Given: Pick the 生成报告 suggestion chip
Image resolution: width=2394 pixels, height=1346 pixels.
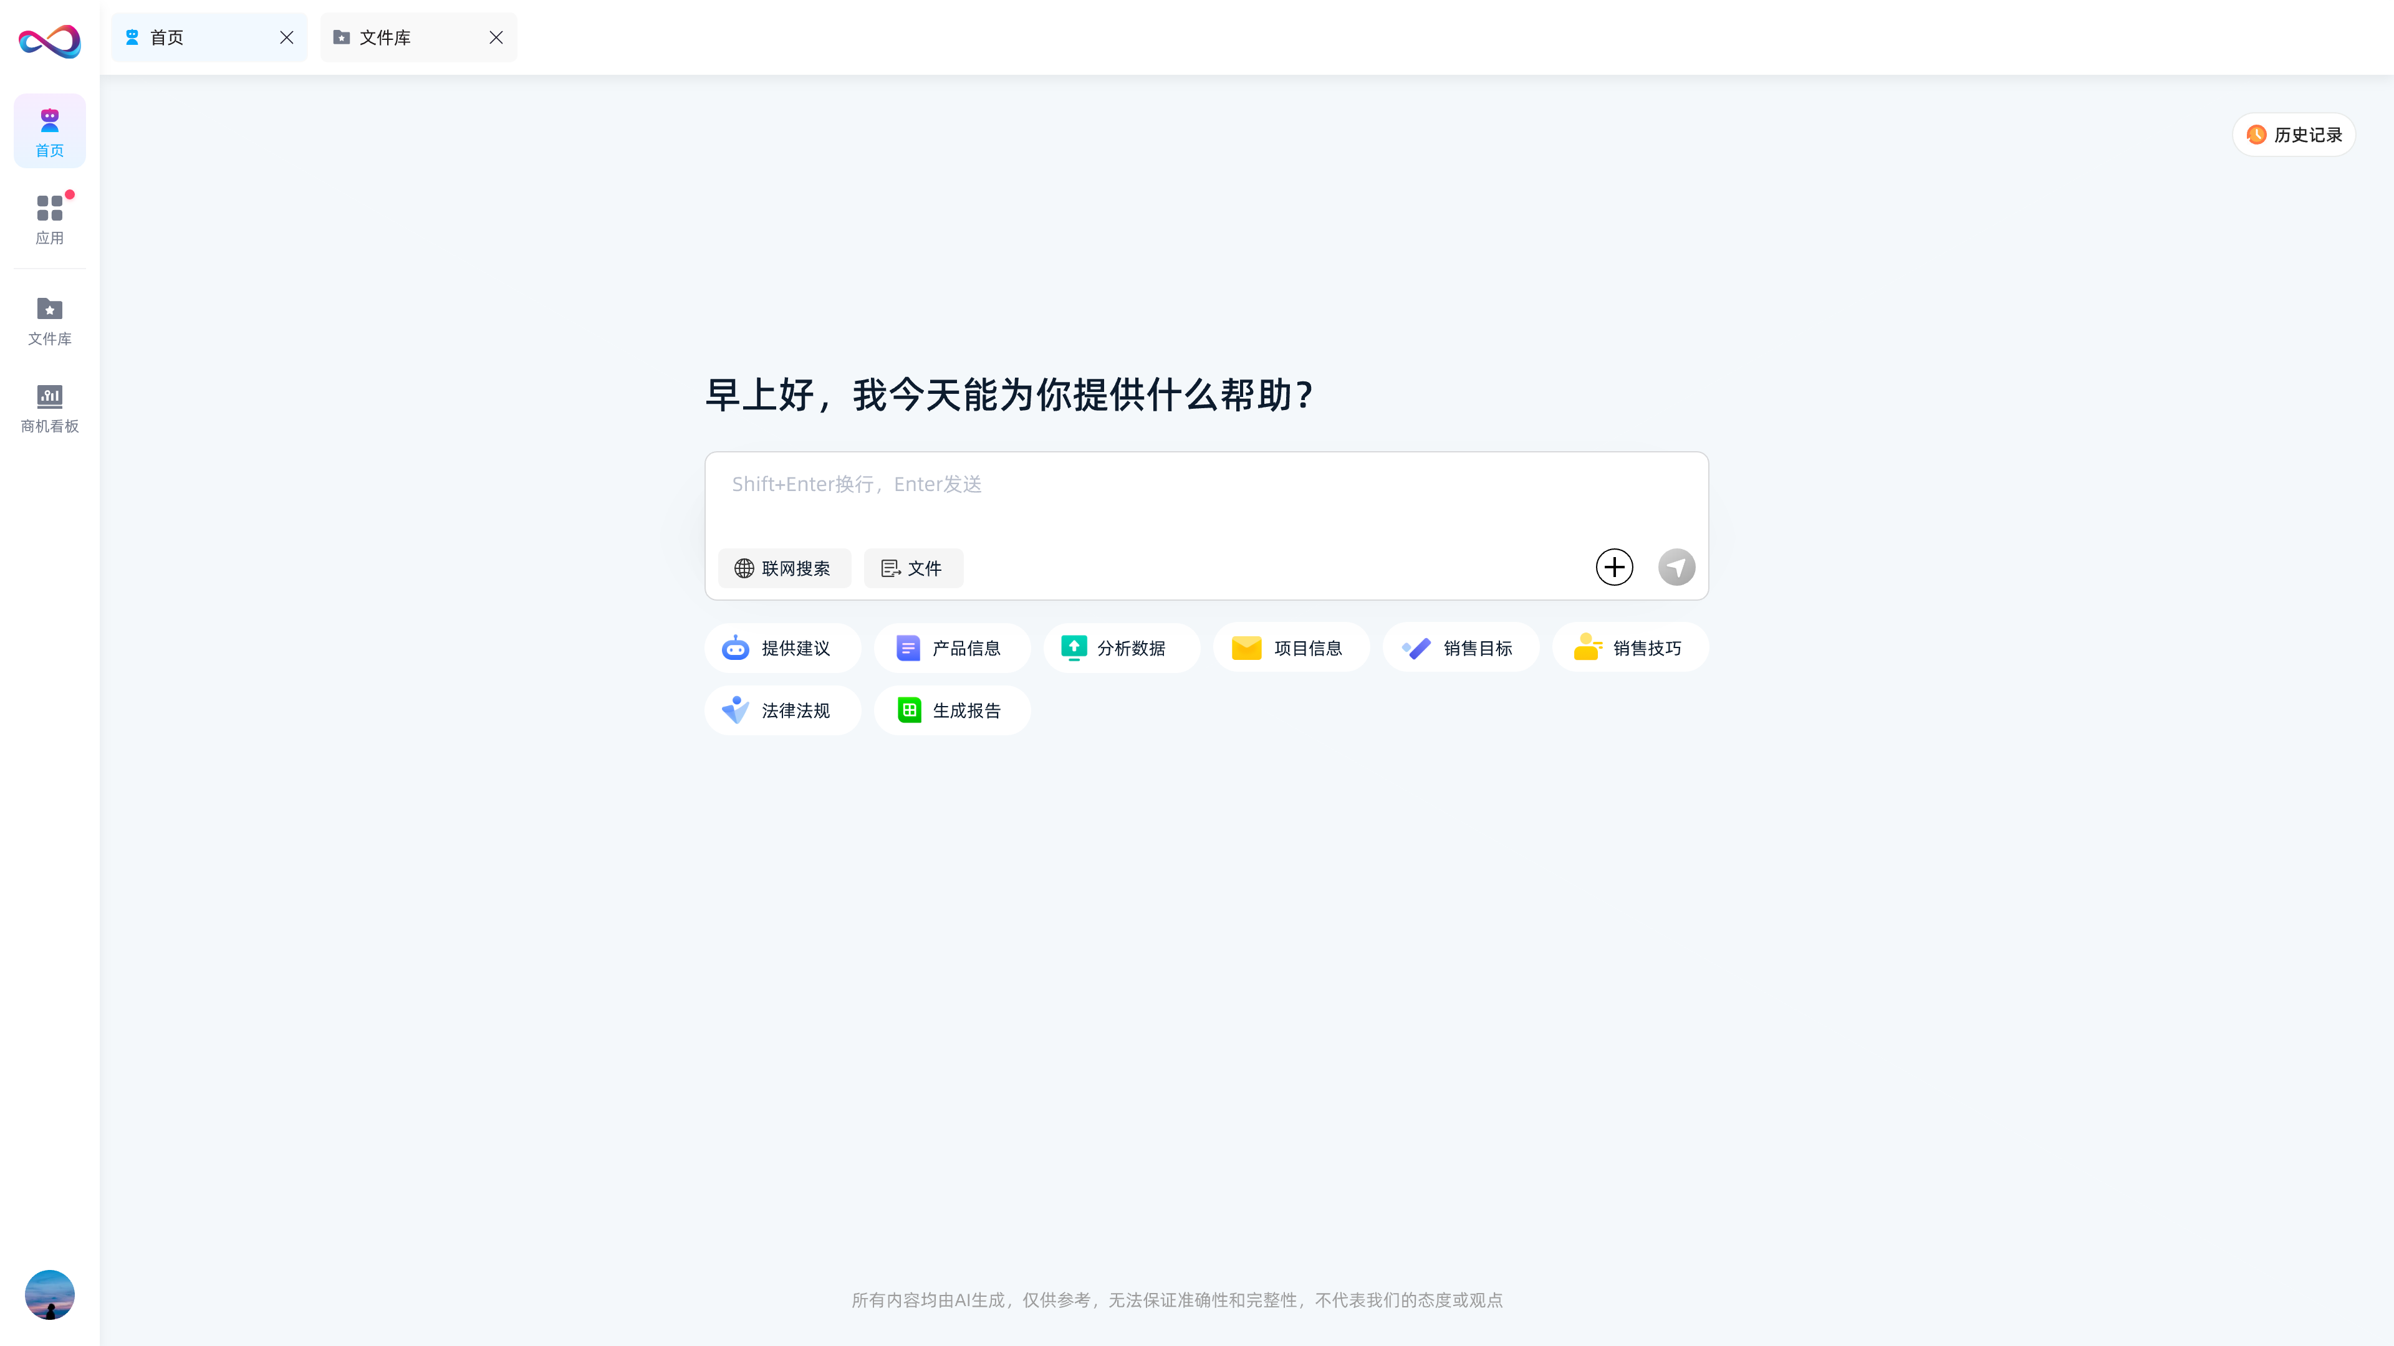Looking at the screenshot, I should click(951, 710).
